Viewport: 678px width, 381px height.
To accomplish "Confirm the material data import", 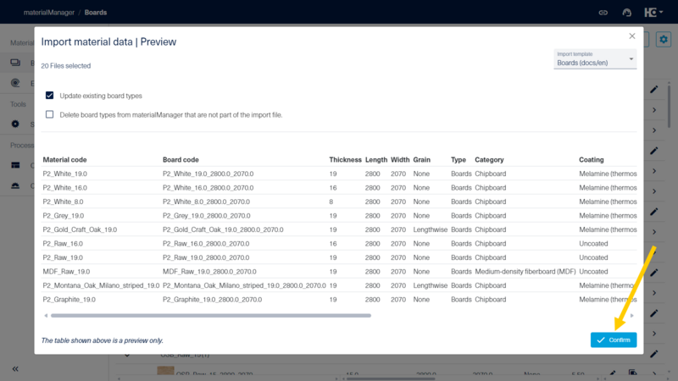I will [x=614, y=340].
